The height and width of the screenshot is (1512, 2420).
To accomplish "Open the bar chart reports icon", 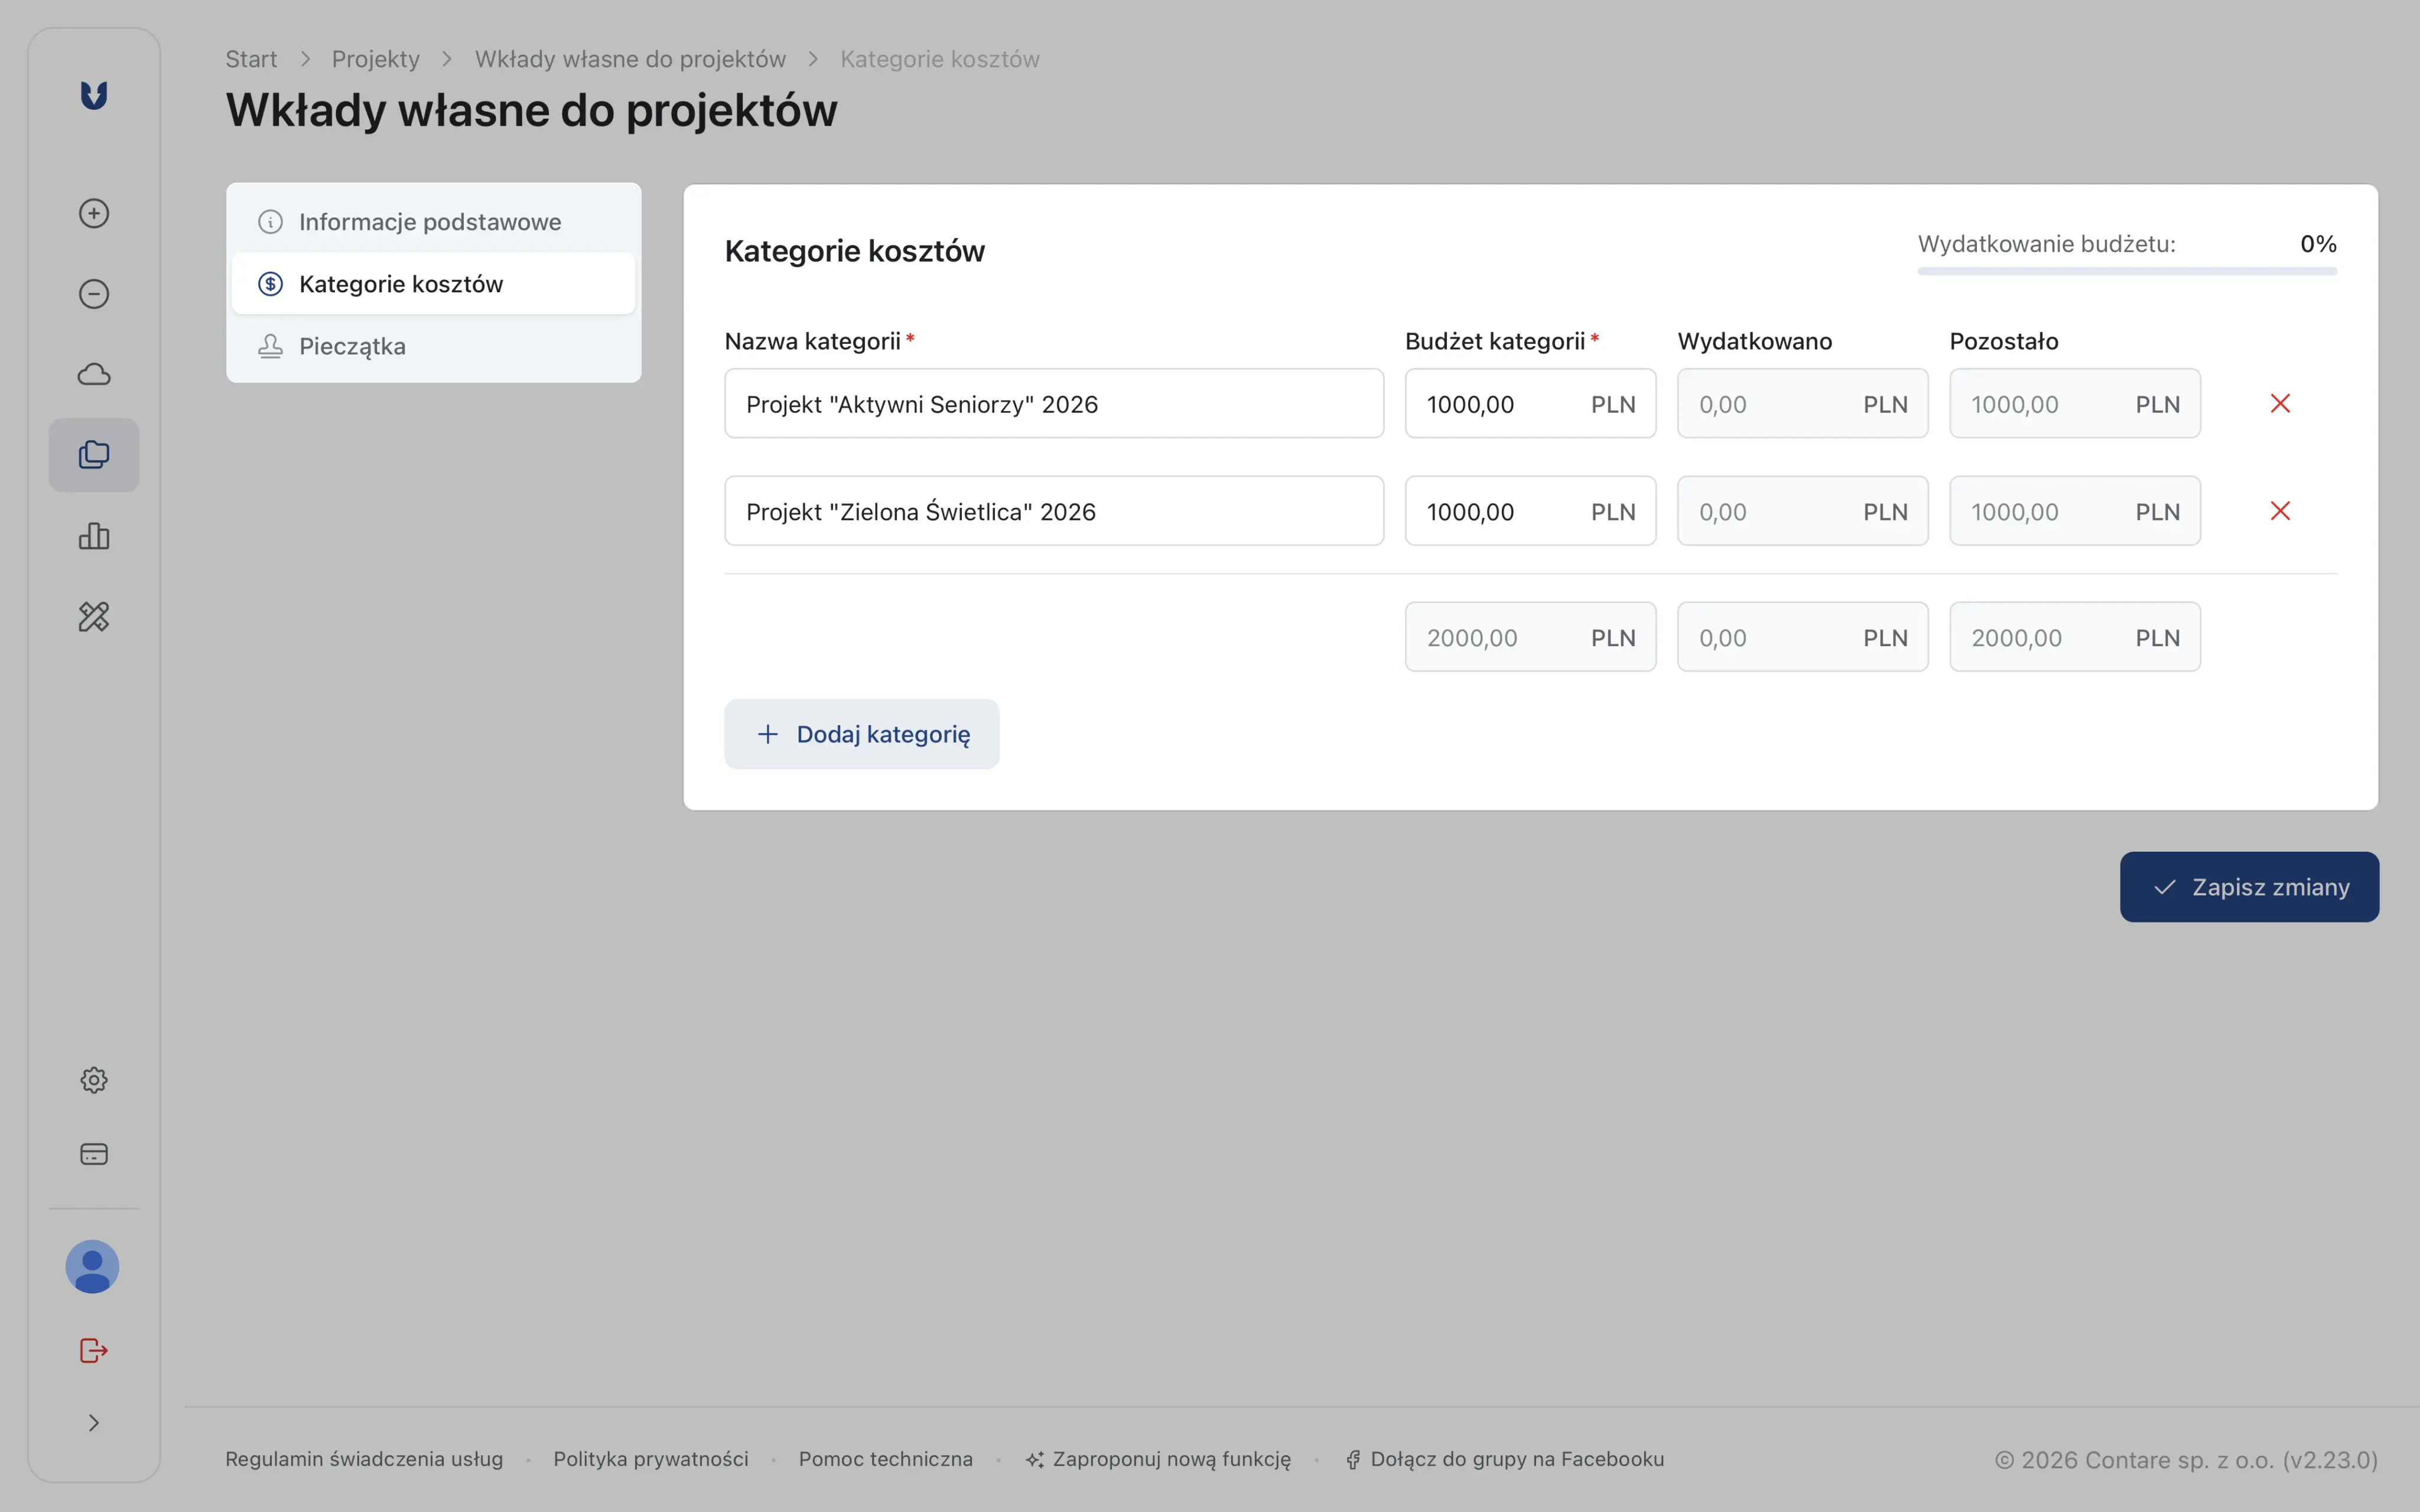I will point(94,536).
